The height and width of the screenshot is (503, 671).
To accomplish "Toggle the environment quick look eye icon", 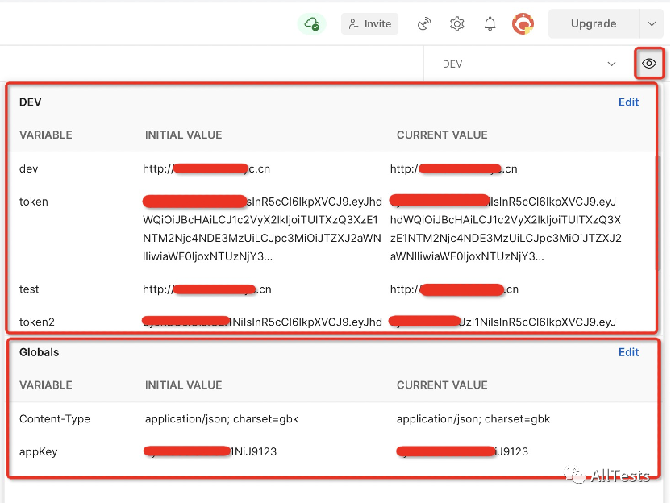I will click(649, 64).
